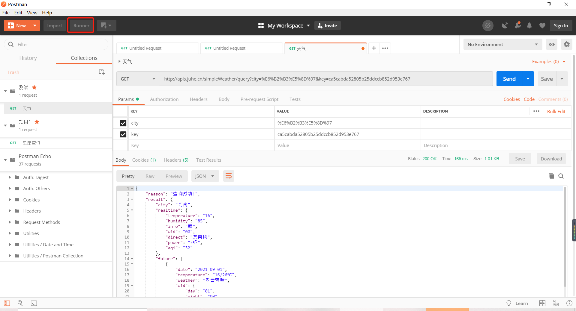Screen dimensions: 576x311
Task: Open the Save button dropdown arrow
Action: 562,79
